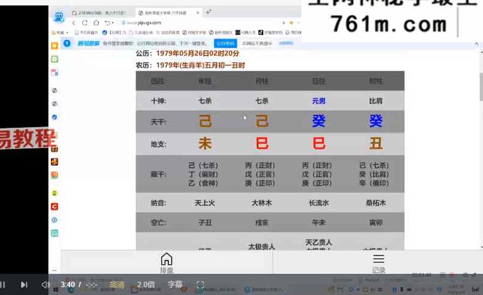
Task: Open a new browser tab with plus
Action: point(208,13)
